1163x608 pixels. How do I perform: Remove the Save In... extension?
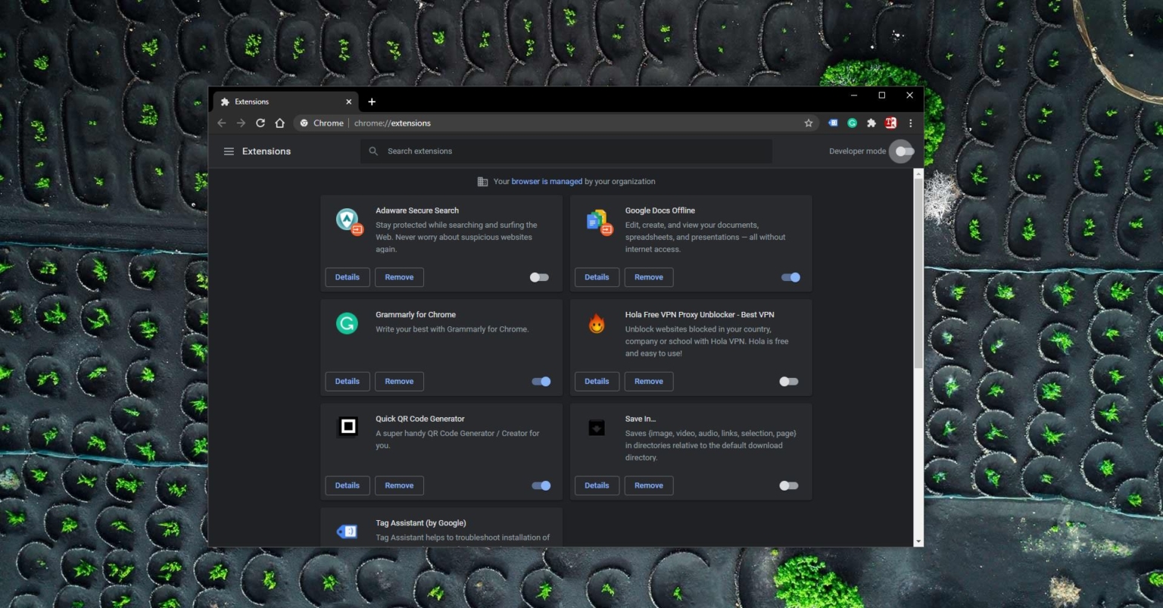point(648,485)
